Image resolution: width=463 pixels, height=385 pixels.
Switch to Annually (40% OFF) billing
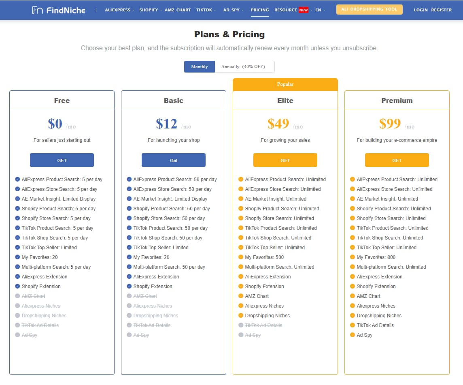pyautogui.click(x=244, y=66)
